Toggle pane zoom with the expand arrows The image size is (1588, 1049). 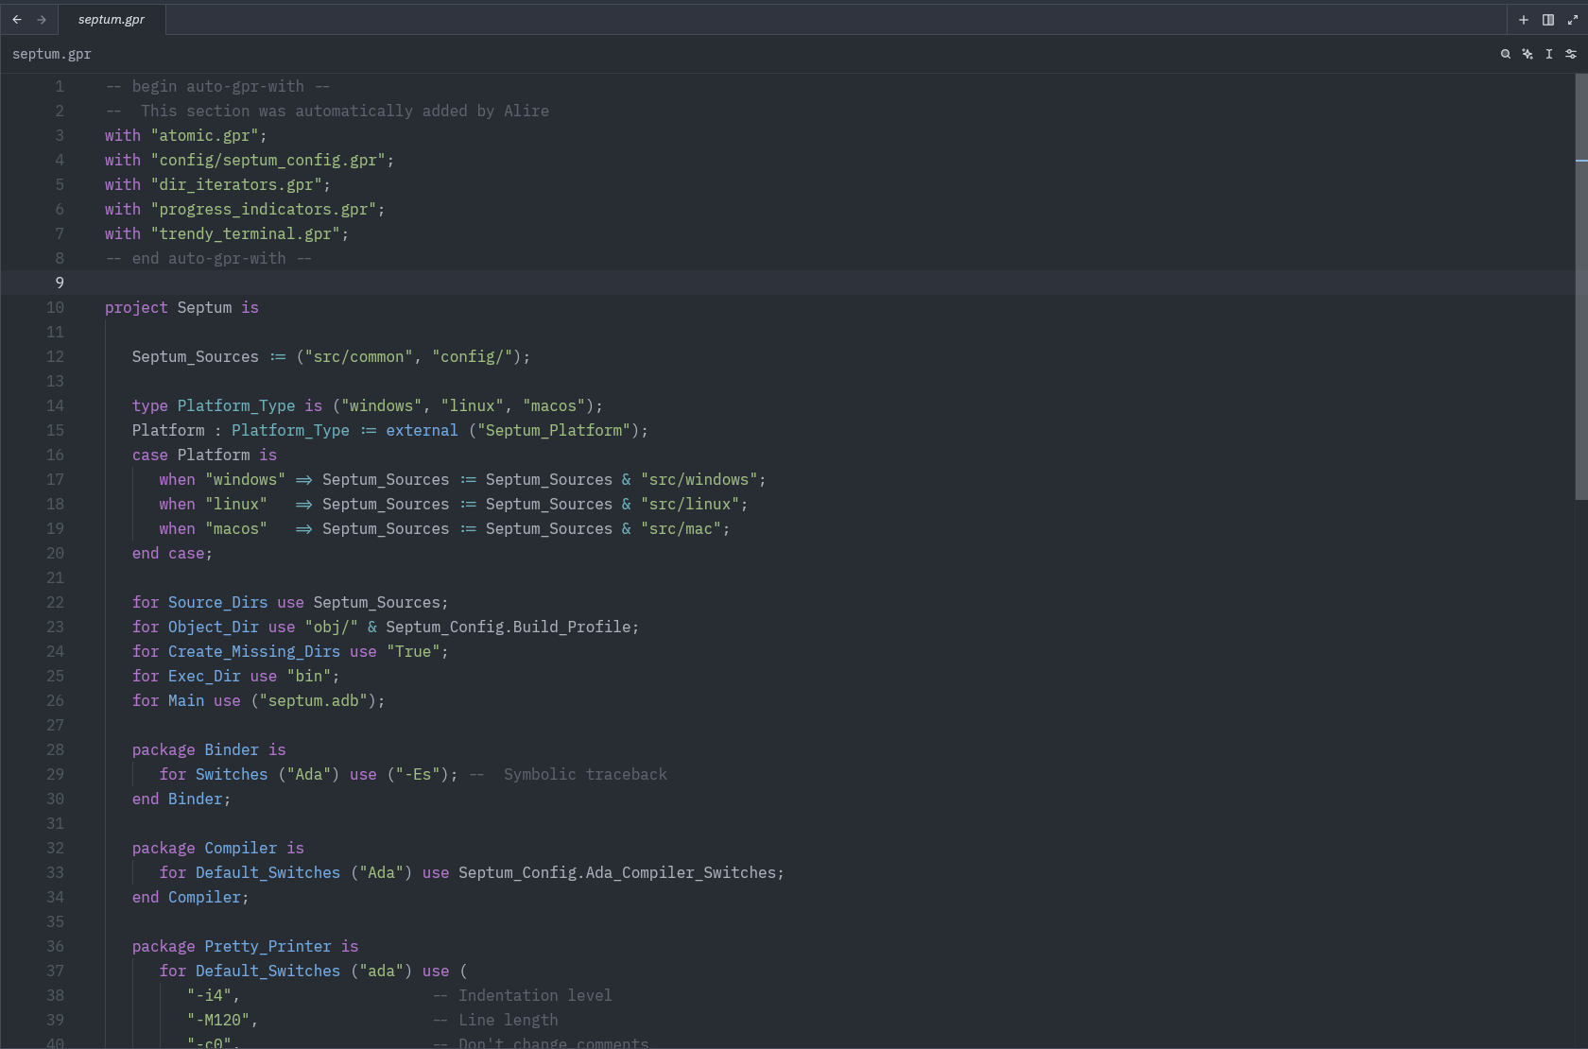pyautogui.click(x=1573, y=19)
